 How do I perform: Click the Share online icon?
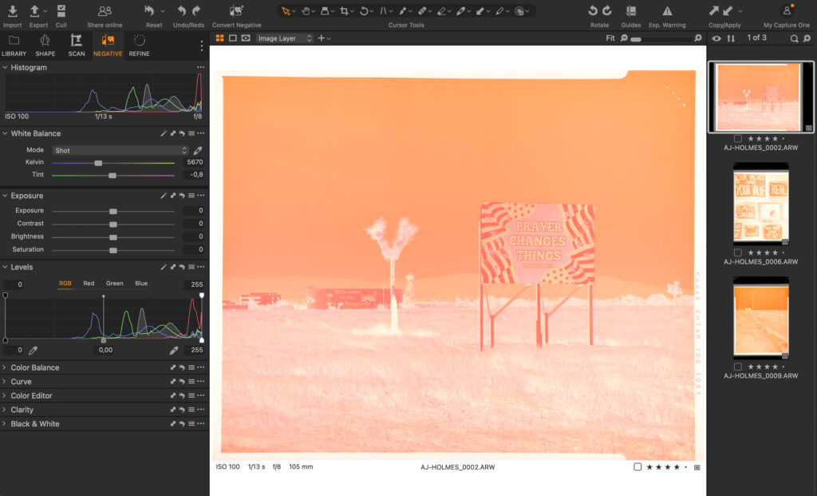click(x=105, y=11)
